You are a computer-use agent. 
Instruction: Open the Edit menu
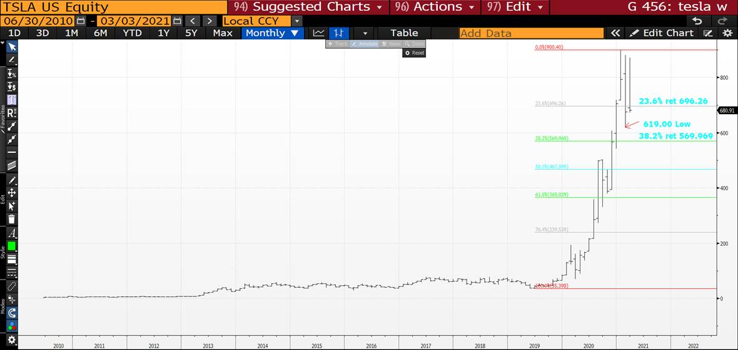pos(515,7)
